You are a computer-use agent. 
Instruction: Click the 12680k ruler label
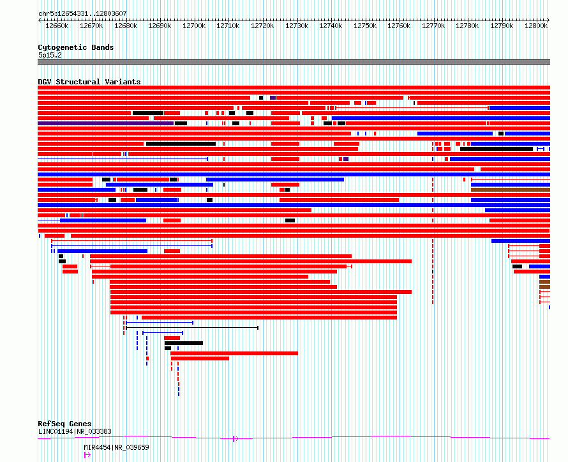126,26
